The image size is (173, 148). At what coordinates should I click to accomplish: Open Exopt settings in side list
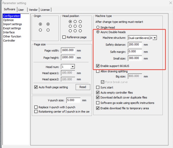[12, 28]
